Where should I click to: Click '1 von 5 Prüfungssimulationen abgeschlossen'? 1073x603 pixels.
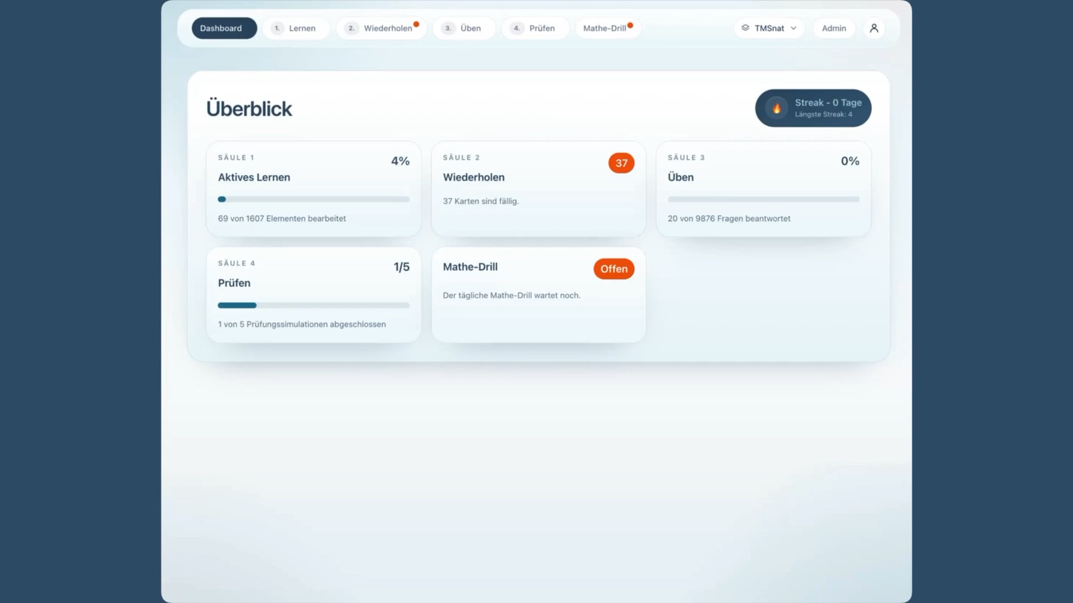[302, 325]
